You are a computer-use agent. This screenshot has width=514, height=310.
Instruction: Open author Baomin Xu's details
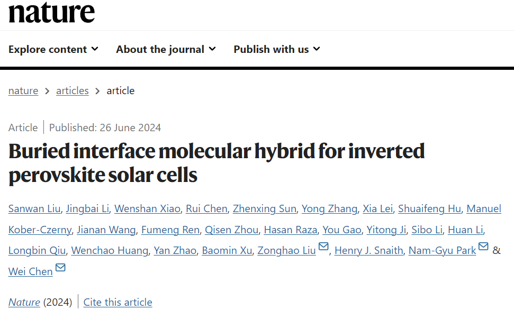pos(227,250)
